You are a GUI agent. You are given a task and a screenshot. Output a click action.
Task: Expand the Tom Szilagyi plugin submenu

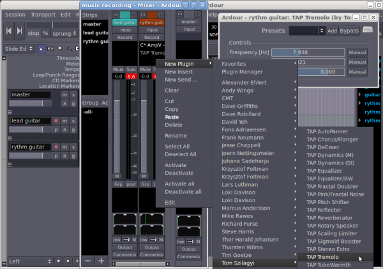[255, 263]
